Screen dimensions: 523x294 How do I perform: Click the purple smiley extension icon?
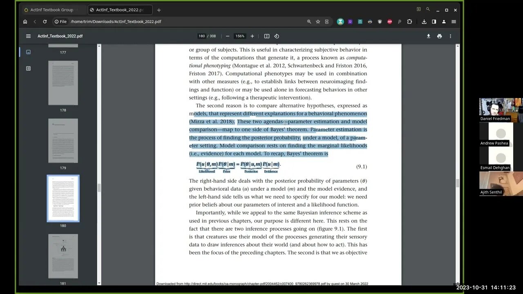tap(350, 22)
